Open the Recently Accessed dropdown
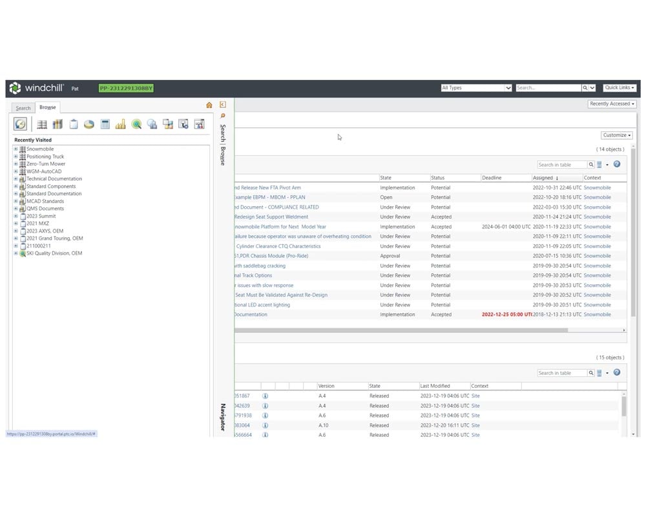The height and width of the screenshot is (517, 646). [611, 103]
